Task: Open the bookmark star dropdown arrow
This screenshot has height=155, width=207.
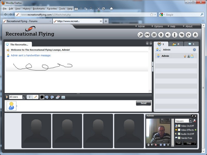Action: [155, 15]
